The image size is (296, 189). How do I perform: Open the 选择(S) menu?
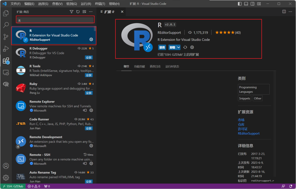(43, 4)
